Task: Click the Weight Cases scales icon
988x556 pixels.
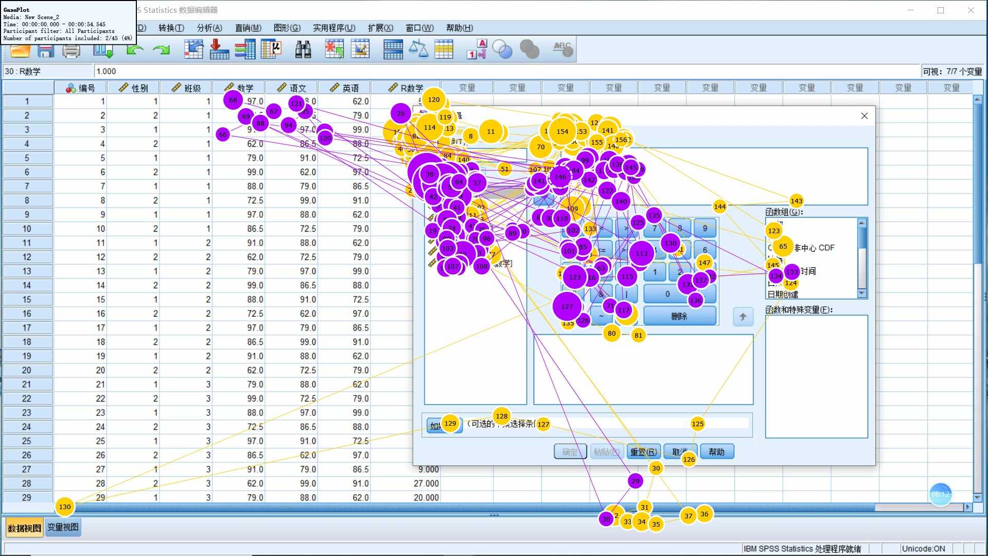Action: [x=418, y=49]
